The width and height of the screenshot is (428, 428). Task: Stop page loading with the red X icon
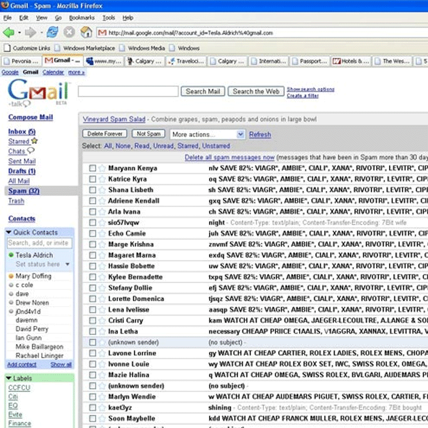coord(69,33)
